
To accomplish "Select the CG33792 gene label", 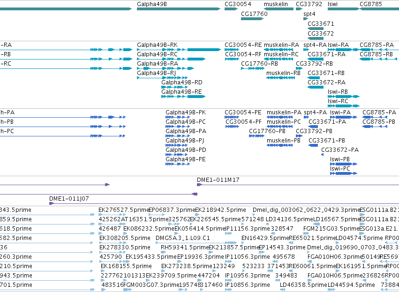I will point(309,4).
